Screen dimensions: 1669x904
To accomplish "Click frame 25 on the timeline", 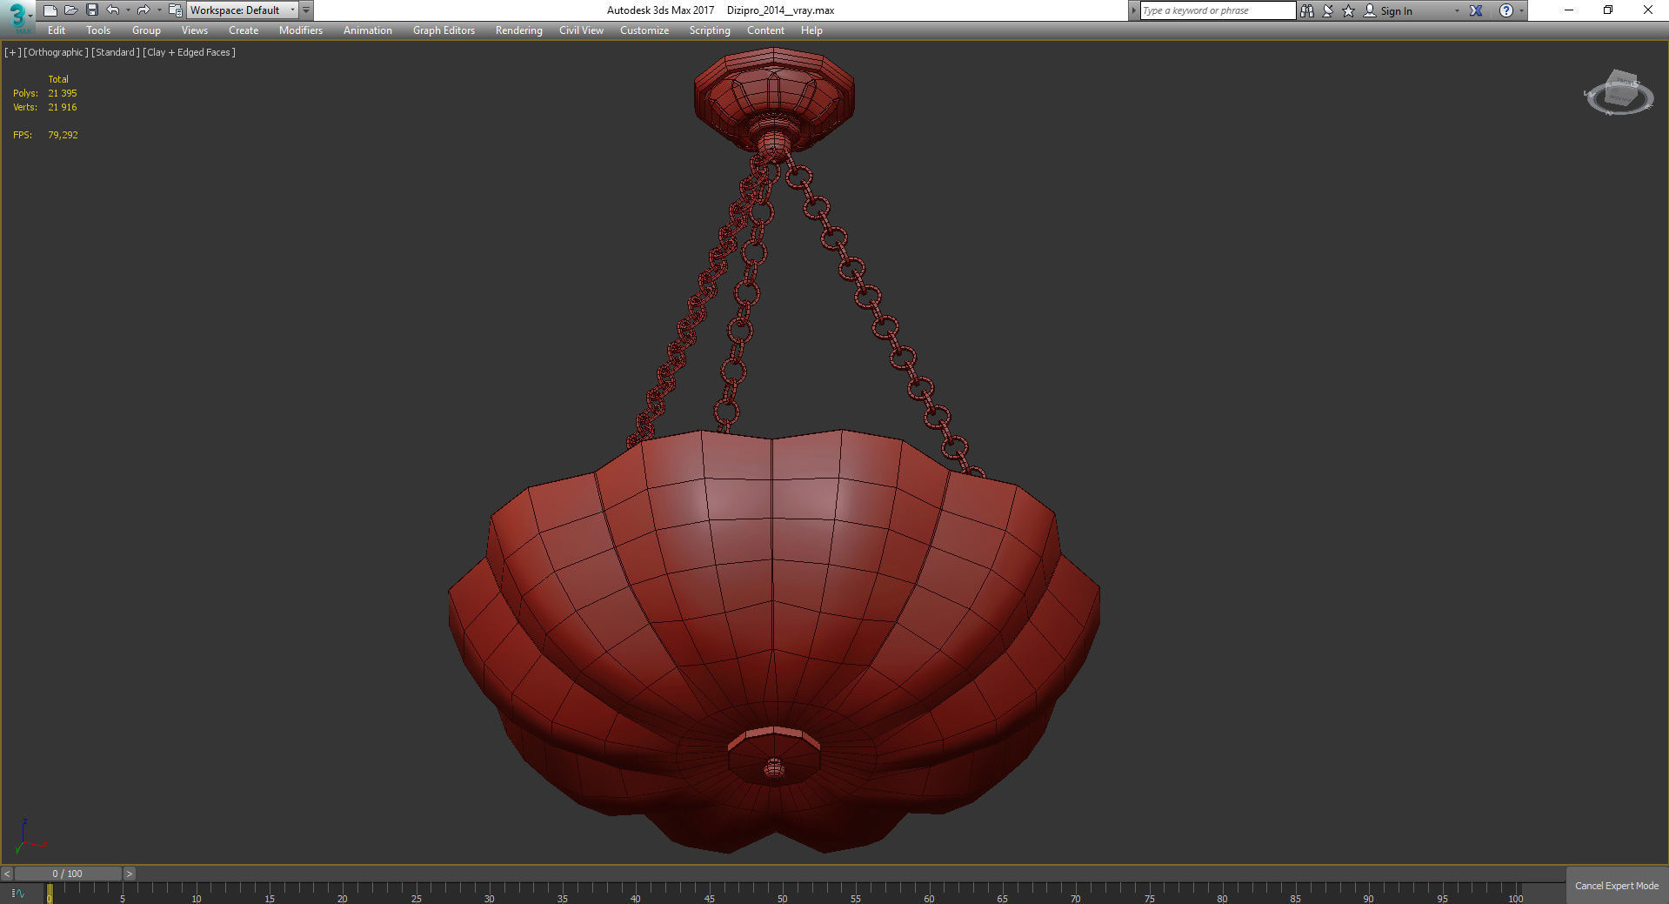I will 417,898.
